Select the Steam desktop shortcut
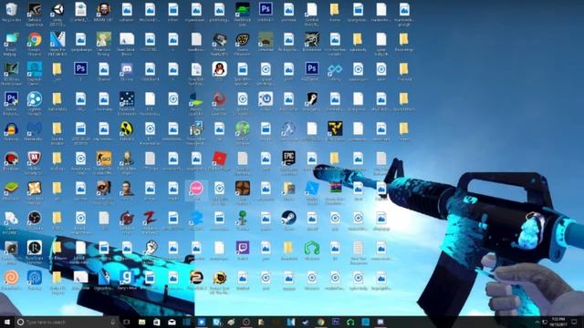 pyautogui.click(x=288, y=219)
